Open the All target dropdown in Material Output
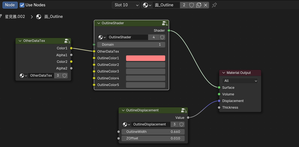The width and height of the screenshot is (299, 147). pyautogui.click(x=240, y=81)
